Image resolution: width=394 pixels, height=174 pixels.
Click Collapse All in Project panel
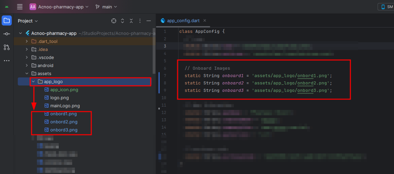click(131, 21)
